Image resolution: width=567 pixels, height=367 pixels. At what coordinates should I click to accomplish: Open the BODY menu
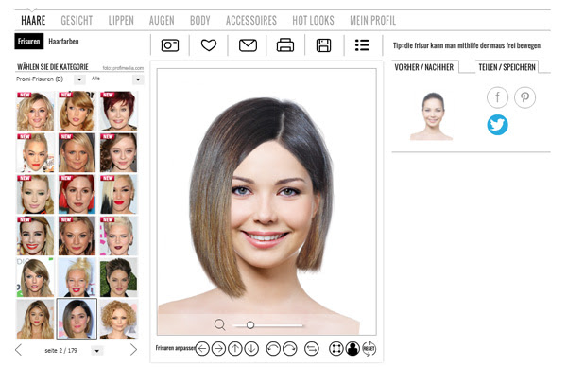click(x=200, y=20)
